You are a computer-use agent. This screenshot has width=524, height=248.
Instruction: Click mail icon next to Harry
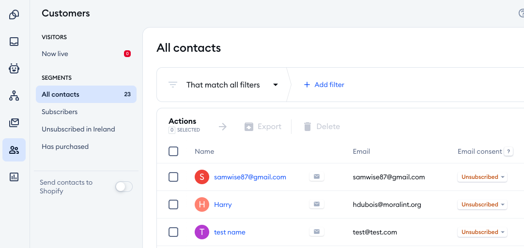[317, 204]
